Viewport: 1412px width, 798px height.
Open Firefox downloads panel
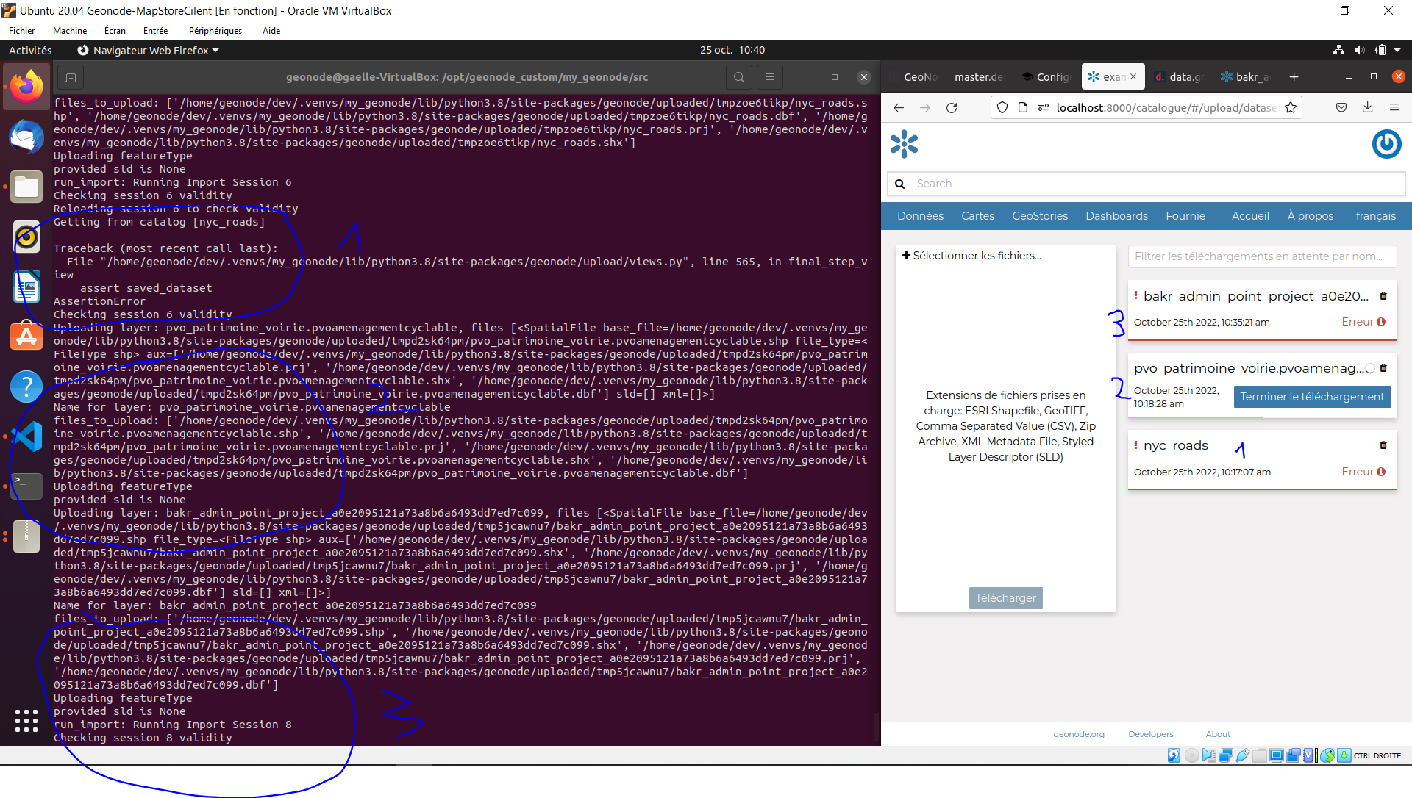1368,108
